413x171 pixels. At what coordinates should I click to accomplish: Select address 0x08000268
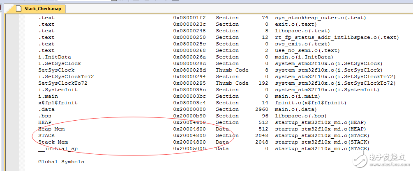pos(189,51)
